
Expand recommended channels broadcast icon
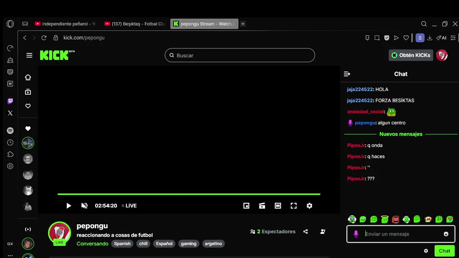point(28,229)
